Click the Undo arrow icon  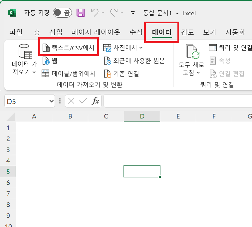(95, 13)
